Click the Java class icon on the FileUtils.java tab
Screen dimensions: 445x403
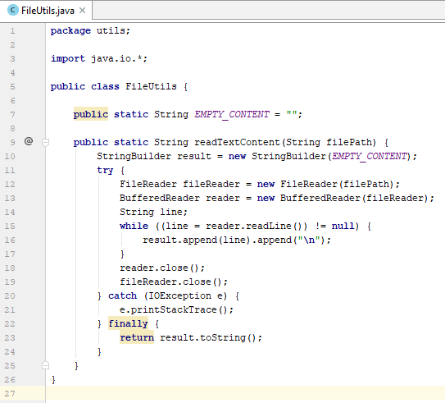[x=13, y=10]
